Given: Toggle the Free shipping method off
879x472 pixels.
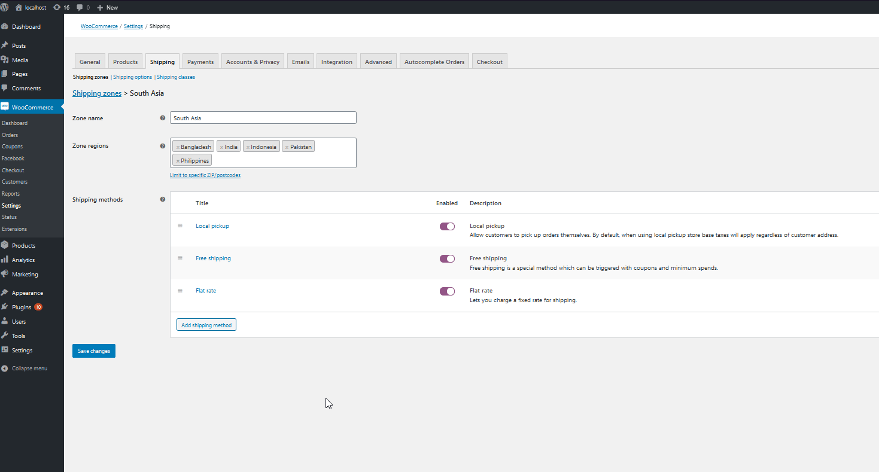Looking at the screenshot, I should (447, 258).
